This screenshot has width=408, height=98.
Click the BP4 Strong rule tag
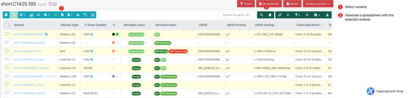tap(161, 51)
